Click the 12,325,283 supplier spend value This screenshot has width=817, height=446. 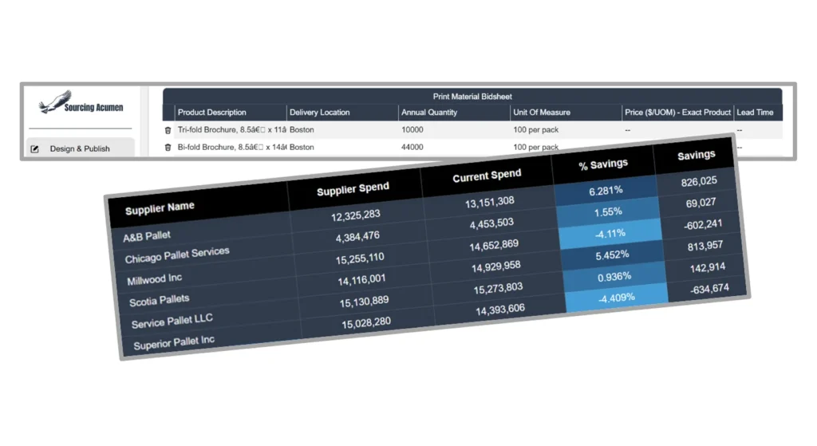[x=355, y=215]
